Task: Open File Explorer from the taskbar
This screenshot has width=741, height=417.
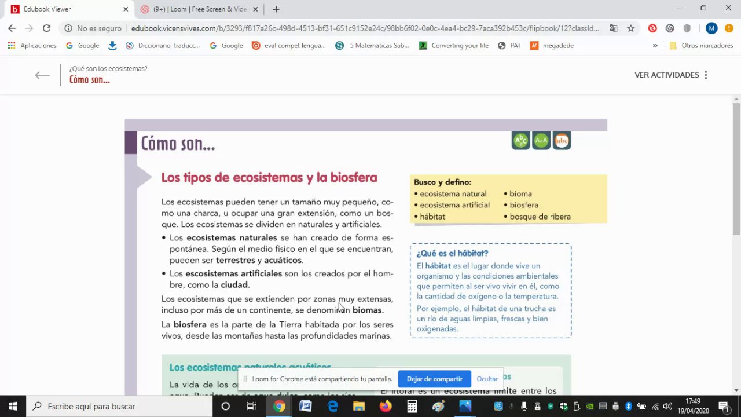Action: [x=359, y=406]
